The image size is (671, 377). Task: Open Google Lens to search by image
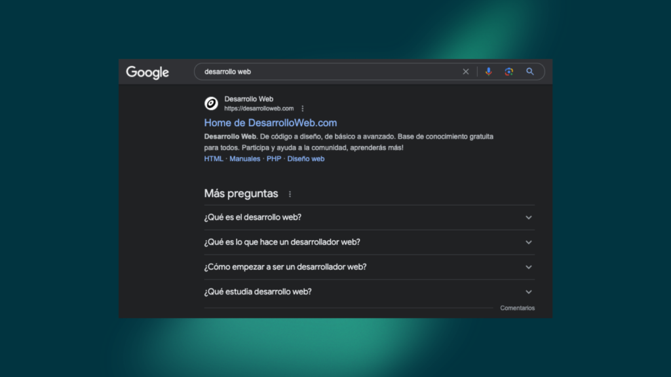coord(509,72)
